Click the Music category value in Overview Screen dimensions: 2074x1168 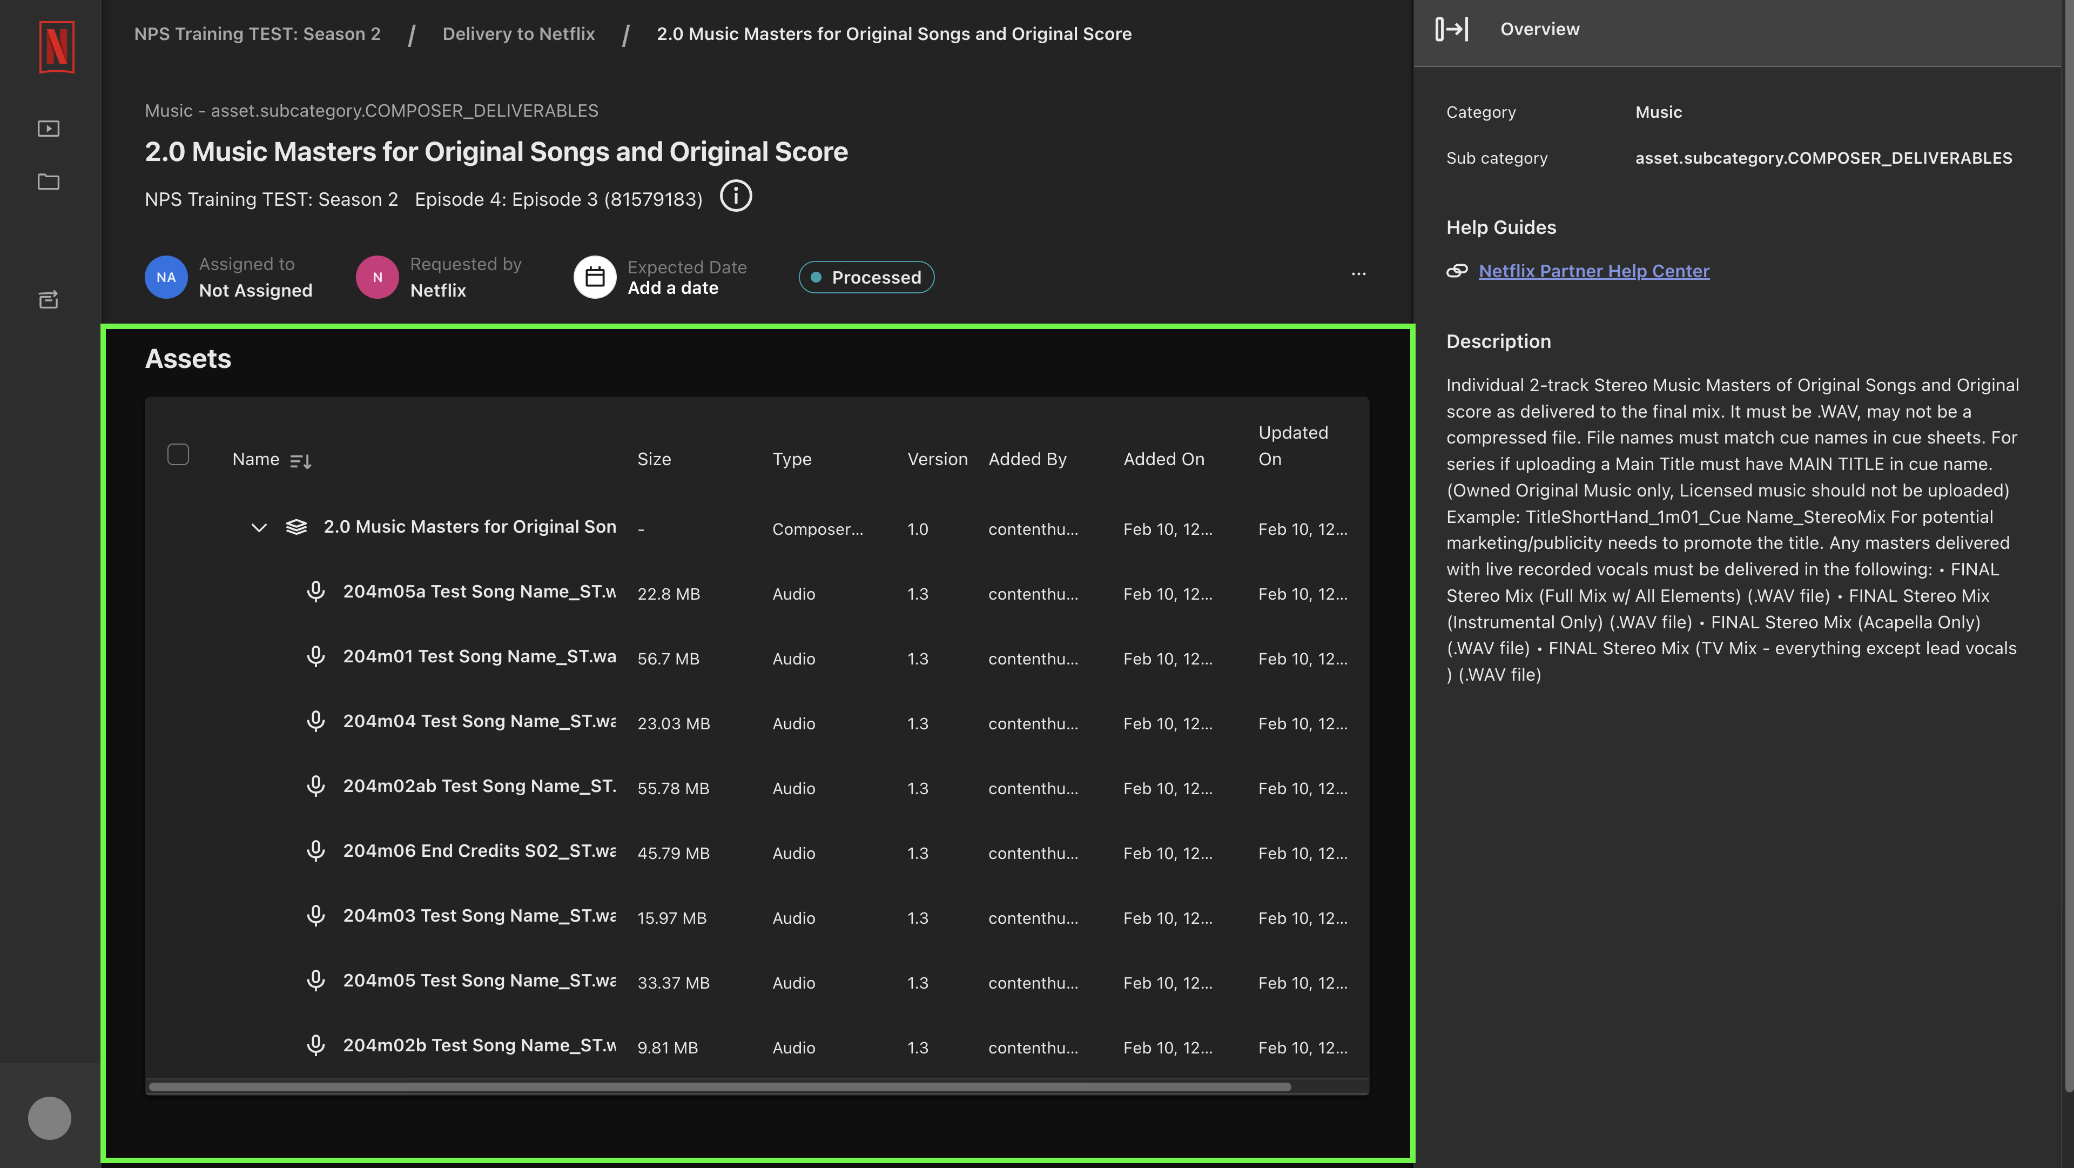(1658, 112)
